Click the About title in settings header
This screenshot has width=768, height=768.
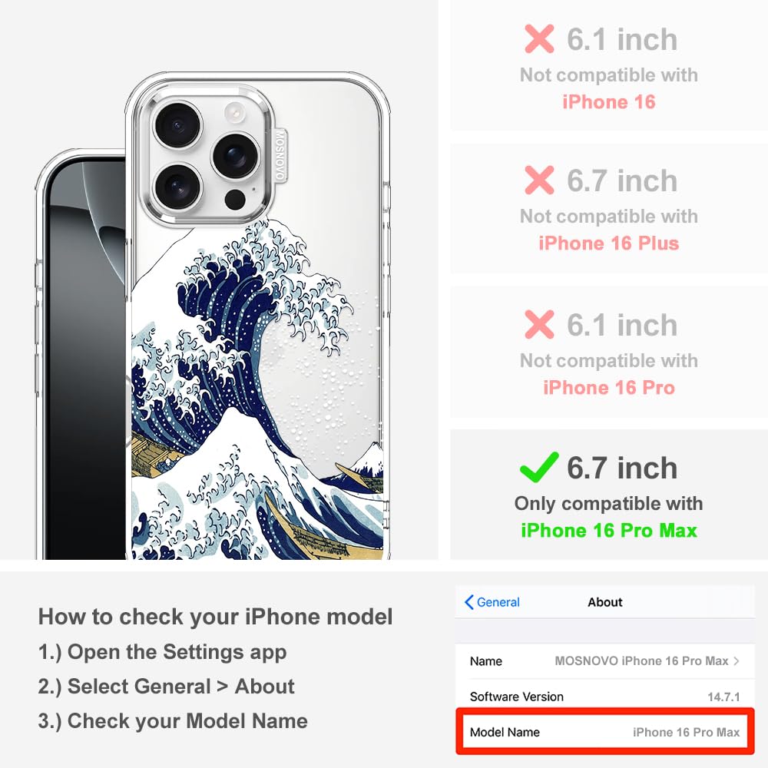point(605,602)
